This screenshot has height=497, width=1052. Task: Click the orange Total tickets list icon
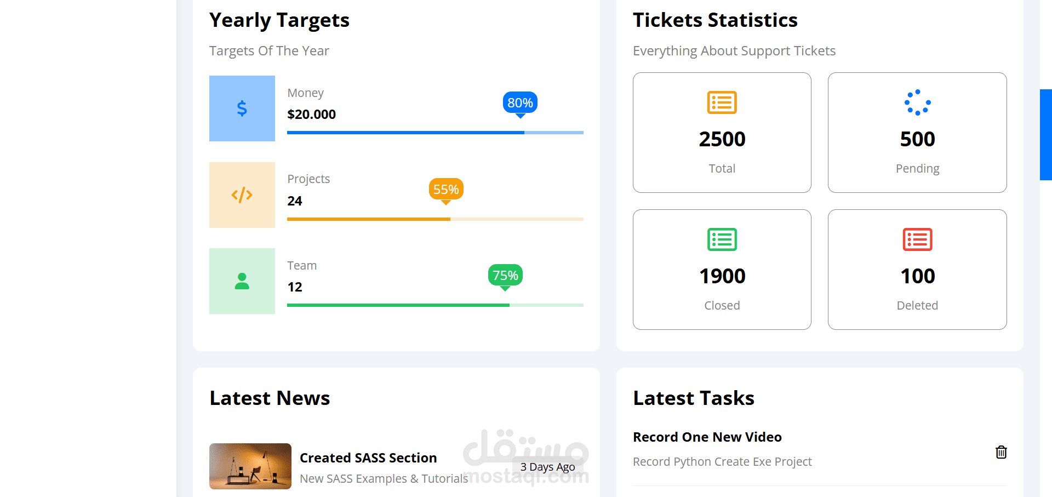coord(722,102)
